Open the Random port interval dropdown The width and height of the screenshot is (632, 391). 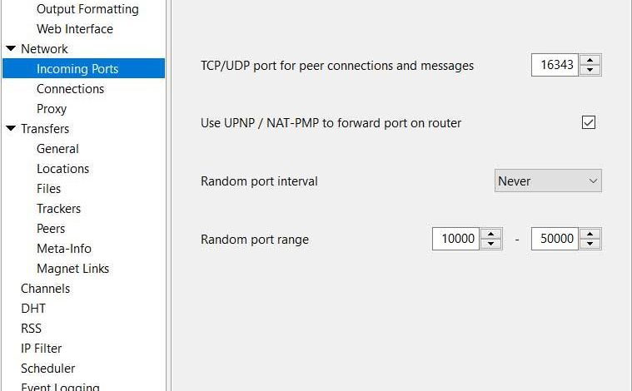tap(548, 181)
